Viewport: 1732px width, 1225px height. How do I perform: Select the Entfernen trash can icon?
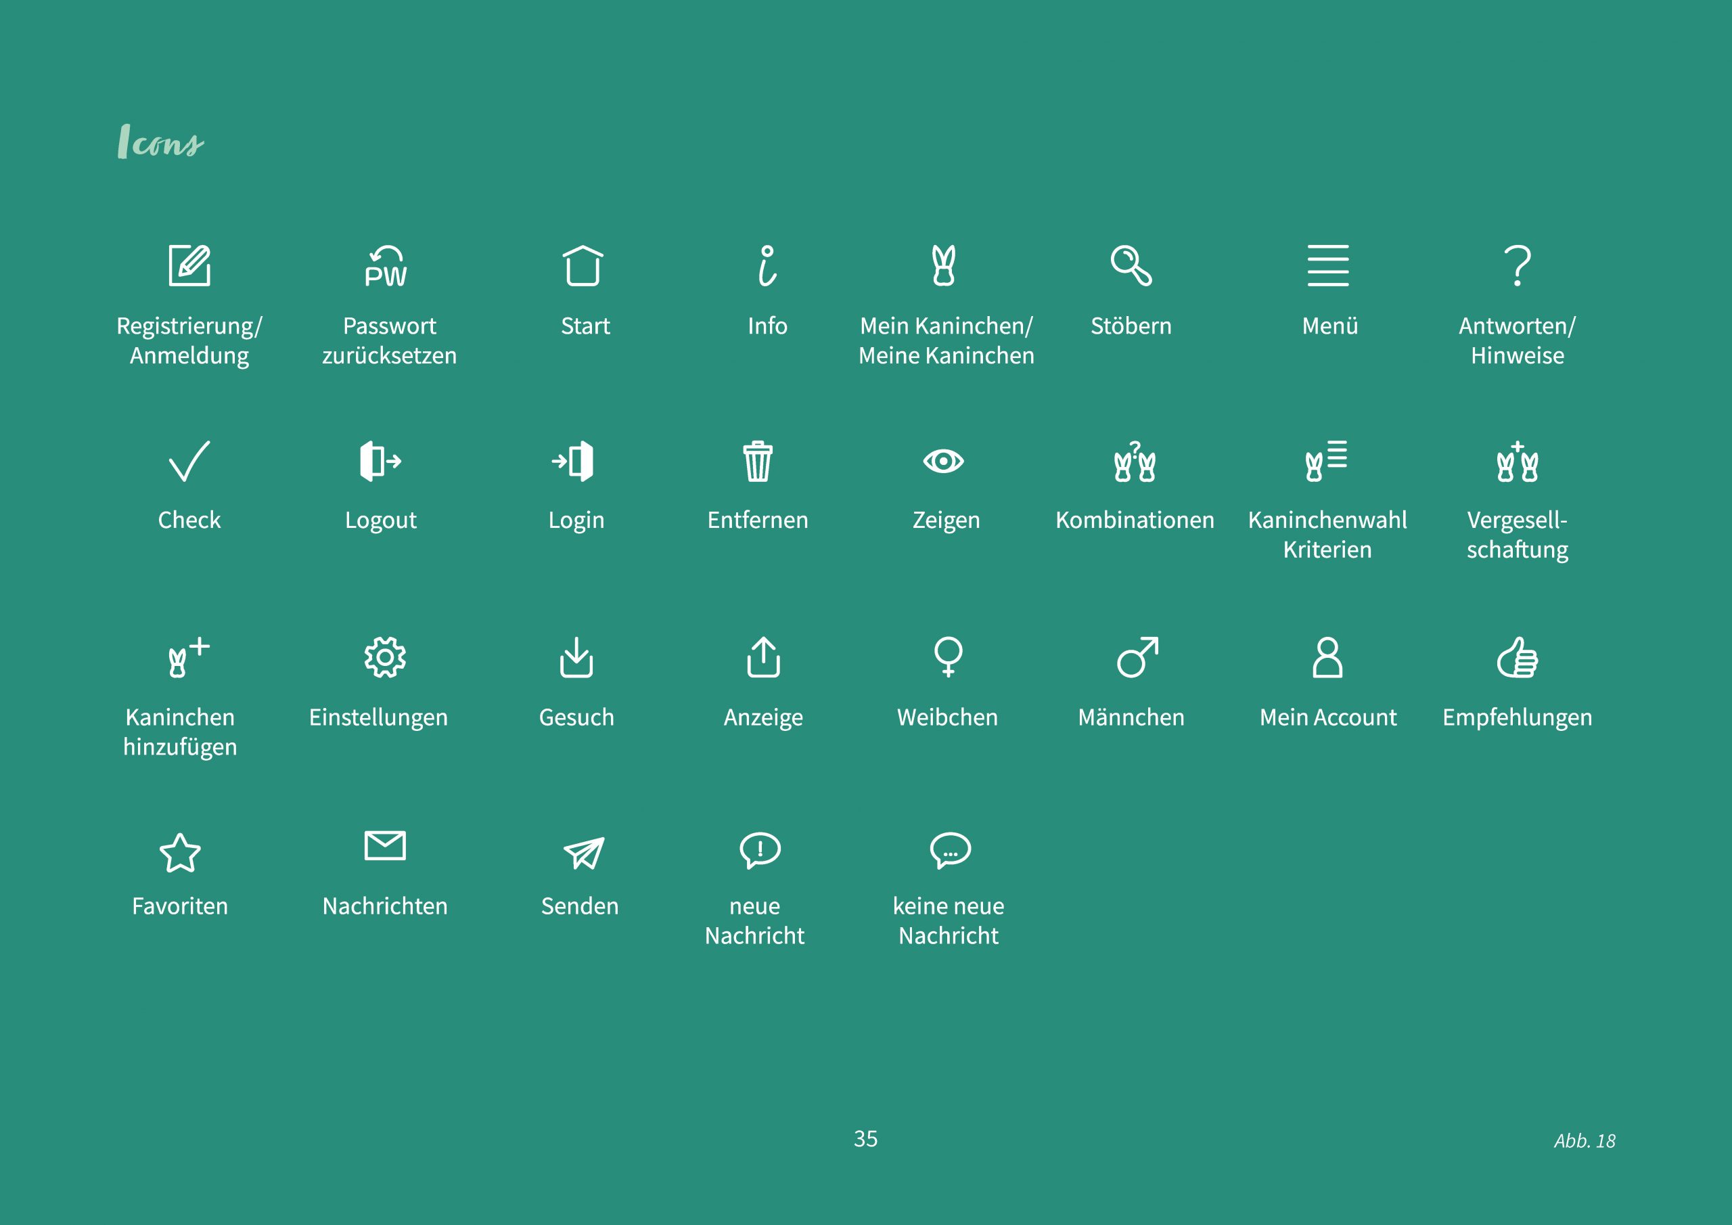coord(757,461)
